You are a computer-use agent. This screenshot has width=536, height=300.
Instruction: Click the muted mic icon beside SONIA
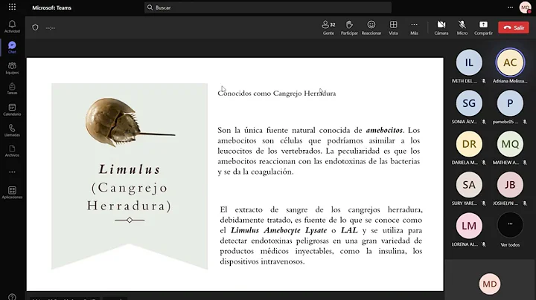pos(483,122)
